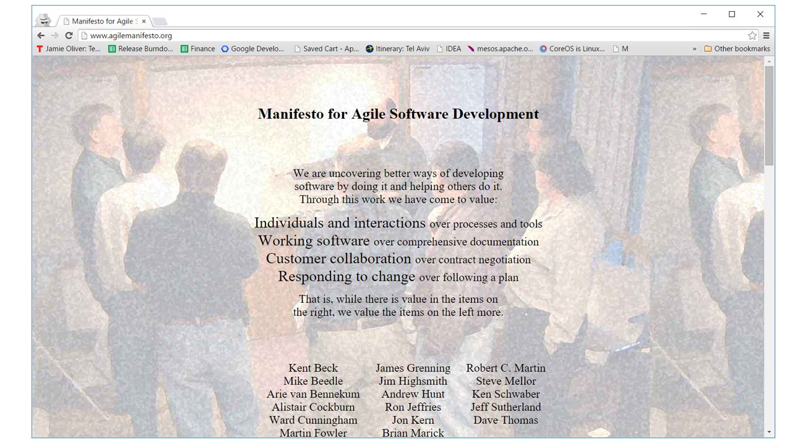Click the name Andrew Hunt
The height and width of the screenshot is (445, 792).
pyautogui.click(x=413, y=394)
